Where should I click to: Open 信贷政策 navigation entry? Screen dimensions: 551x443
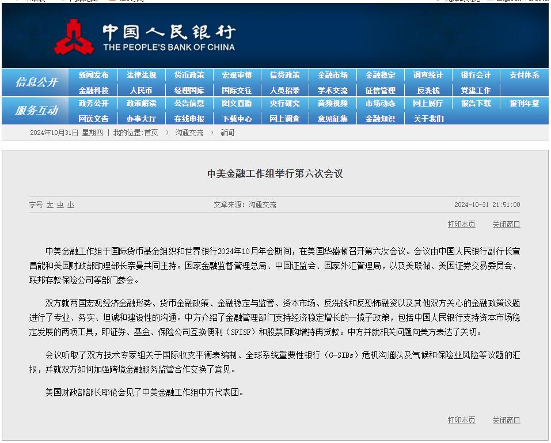pos(284,75)
